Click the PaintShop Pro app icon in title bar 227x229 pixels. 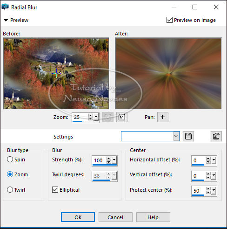coord(5,7)
